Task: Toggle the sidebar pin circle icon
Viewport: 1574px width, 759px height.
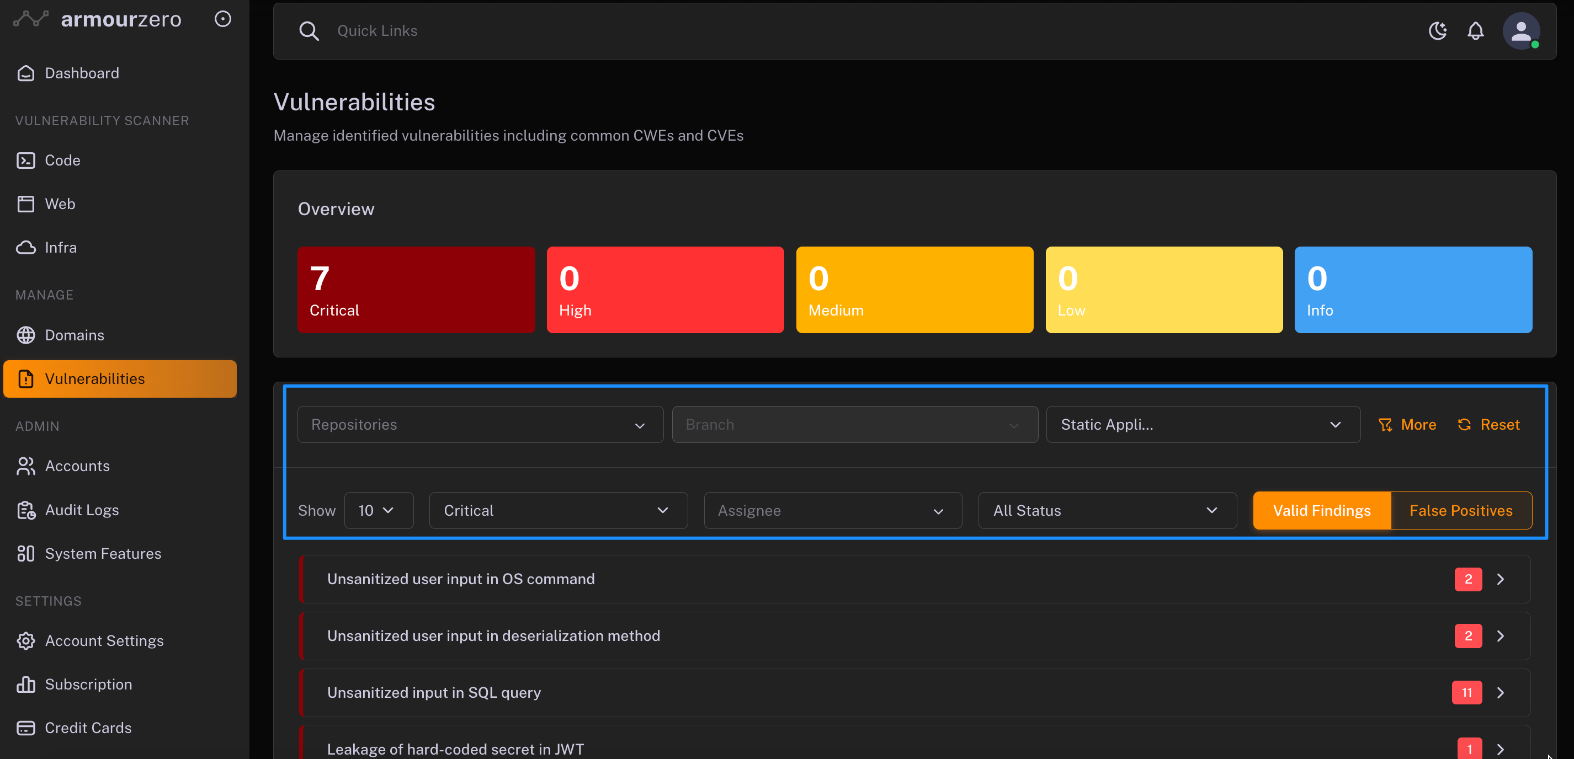Action: click(223, 19)
